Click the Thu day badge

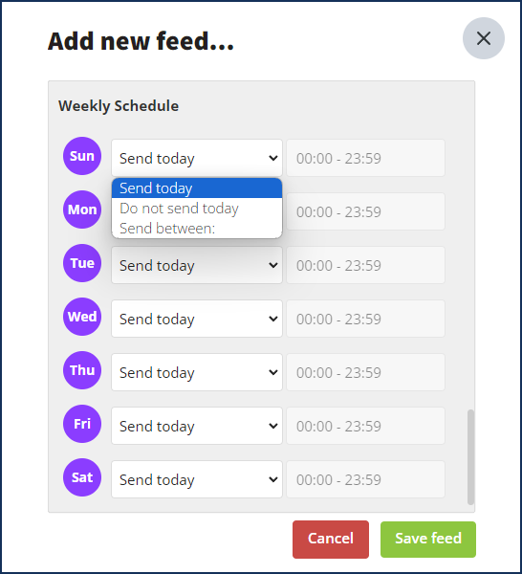[x=82, y=370]
